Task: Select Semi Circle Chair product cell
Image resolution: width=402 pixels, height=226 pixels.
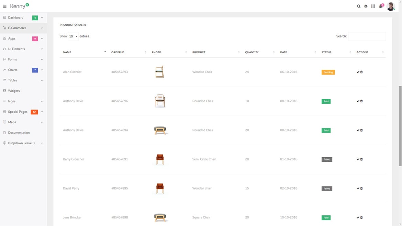Action: point(204,159)
